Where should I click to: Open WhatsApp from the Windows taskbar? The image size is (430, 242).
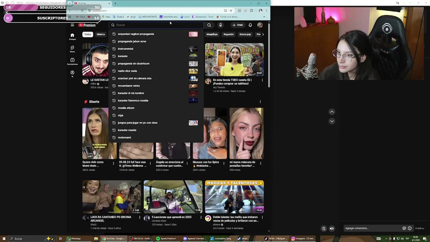(74, 239)
